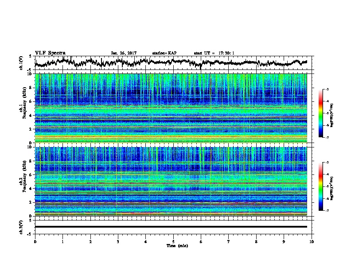
Task: Click inside the ch.2 spectrogram panel
Action: (171, 182)
